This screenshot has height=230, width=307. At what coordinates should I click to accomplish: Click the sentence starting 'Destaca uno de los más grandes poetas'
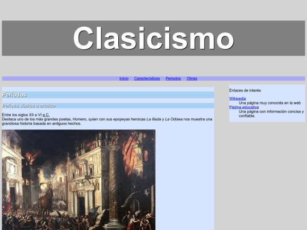click(107, 122)
